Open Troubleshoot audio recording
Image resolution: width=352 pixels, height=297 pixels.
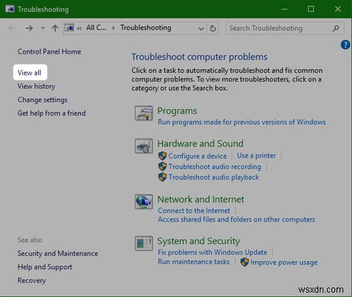coord(215,166)
